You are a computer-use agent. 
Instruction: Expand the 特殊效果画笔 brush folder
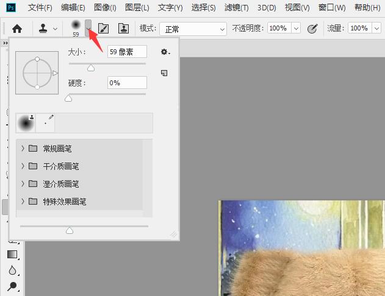coord(23,202)
